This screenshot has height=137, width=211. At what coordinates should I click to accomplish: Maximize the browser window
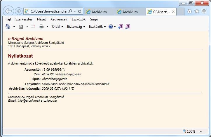tap(191, 3)
